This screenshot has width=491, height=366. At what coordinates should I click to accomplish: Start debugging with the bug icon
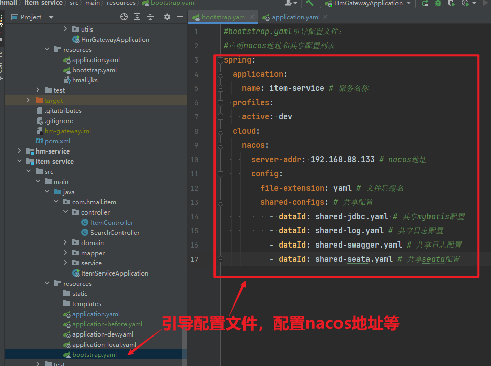[438, 3]
